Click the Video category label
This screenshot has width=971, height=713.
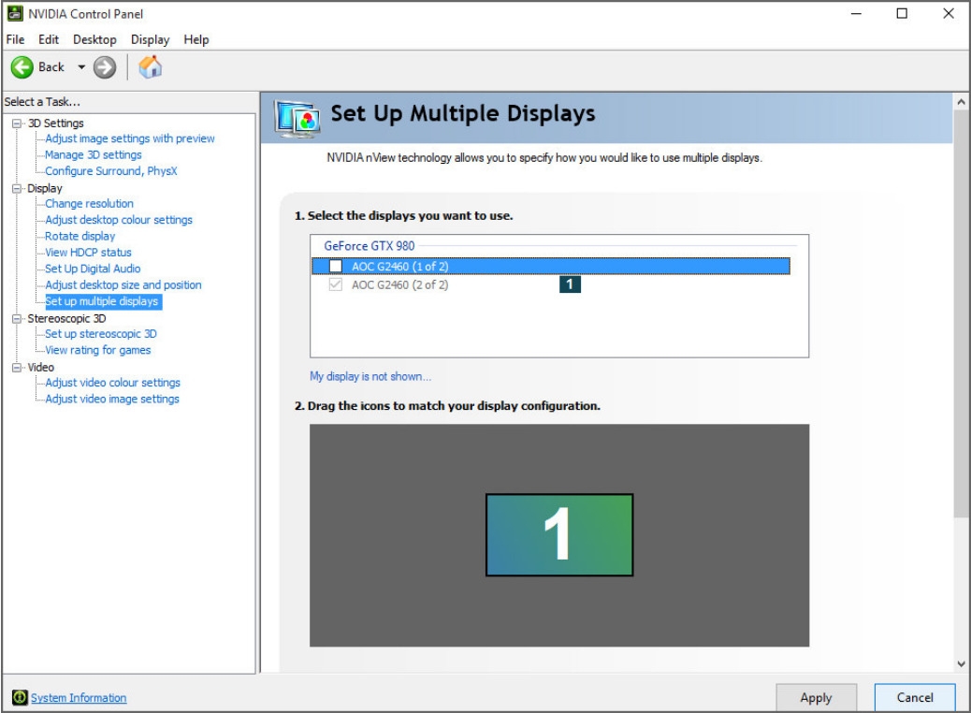click(41, 367)
